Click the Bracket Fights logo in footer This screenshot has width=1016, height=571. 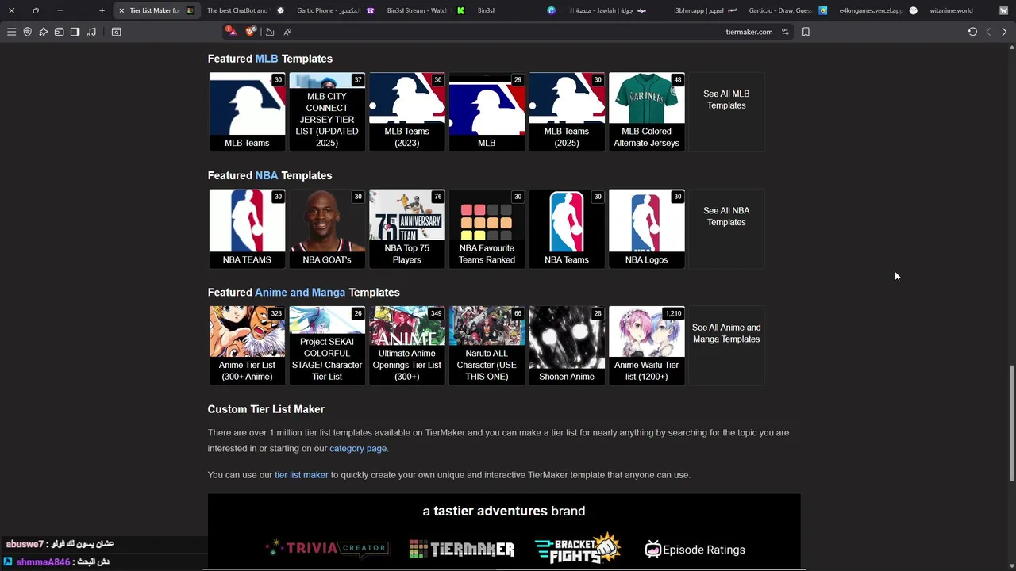(577, 548)
